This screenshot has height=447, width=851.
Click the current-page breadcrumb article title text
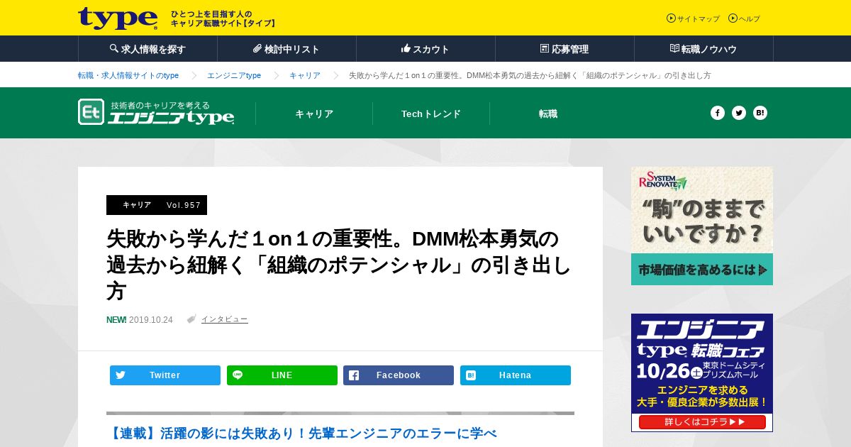coord(530,75)
